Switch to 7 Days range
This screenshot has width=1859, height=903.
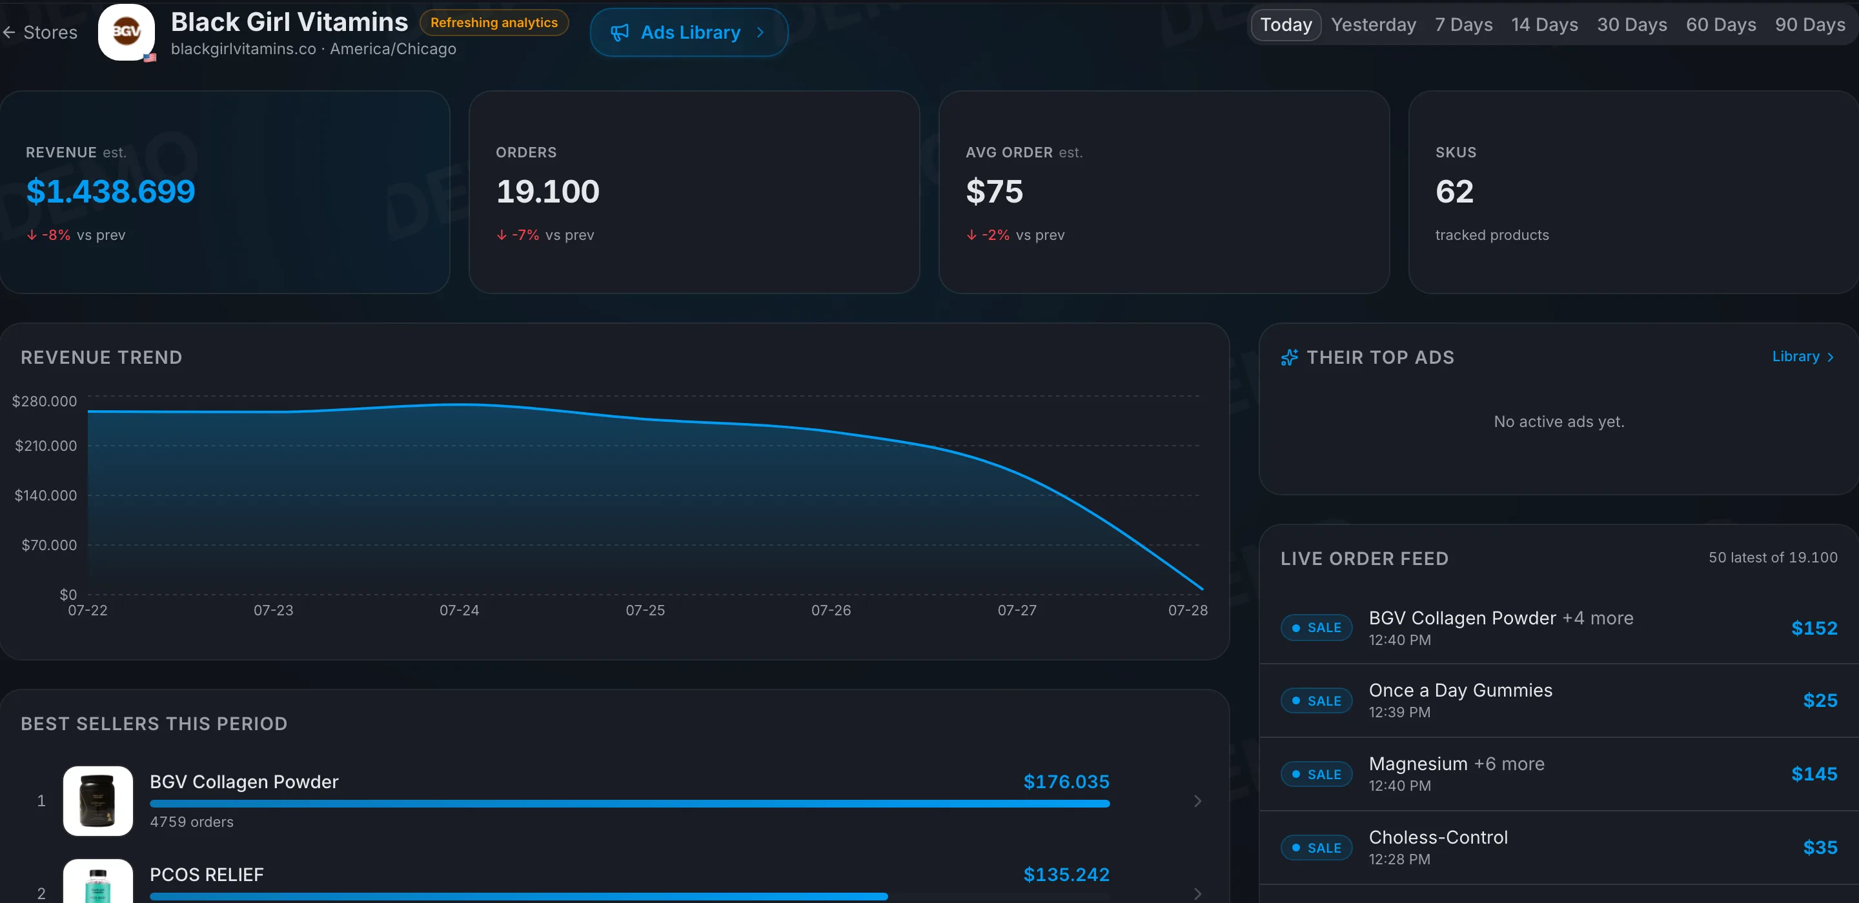pyautogui.click(x=1463, y=25)
